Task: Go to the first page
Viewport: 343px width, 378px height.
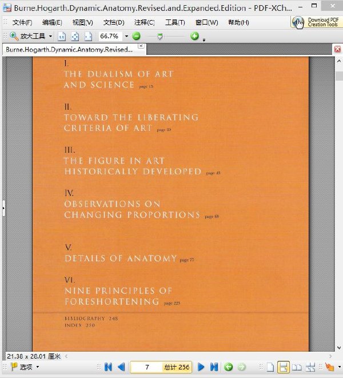Action: coord(108,367)
